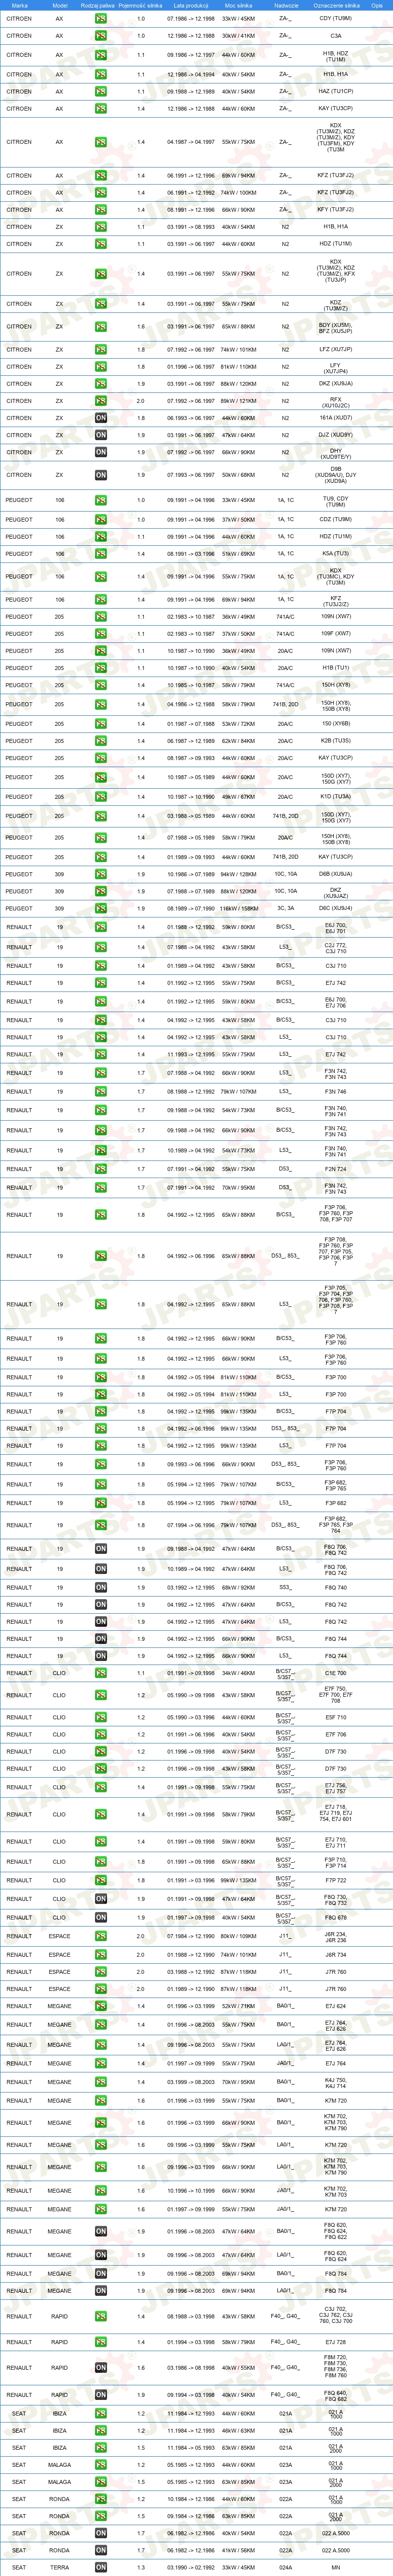Select the power cell '74kW / 100KM'
Image resolution: width=393 pixels, height=2576 pixels.
pos(238,193)
